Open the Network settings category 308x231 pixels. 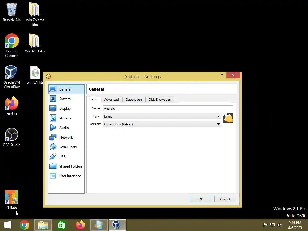click(66, 137)
